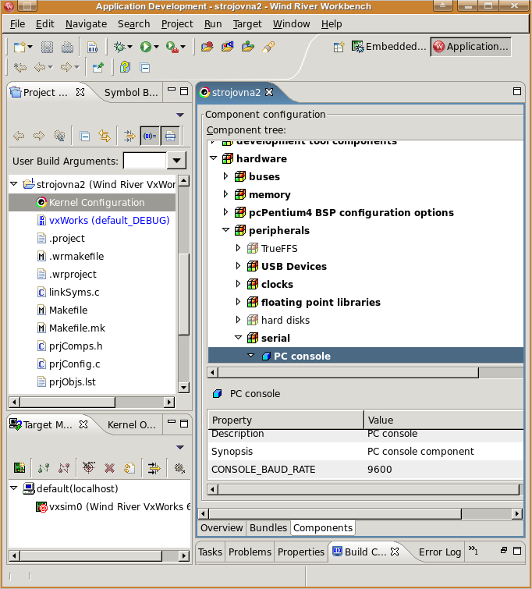Image resolution: width=532 pixels, height=589 pixels.
Task: Click the binary file 010 toolbar icon
Action: [92, 47]
